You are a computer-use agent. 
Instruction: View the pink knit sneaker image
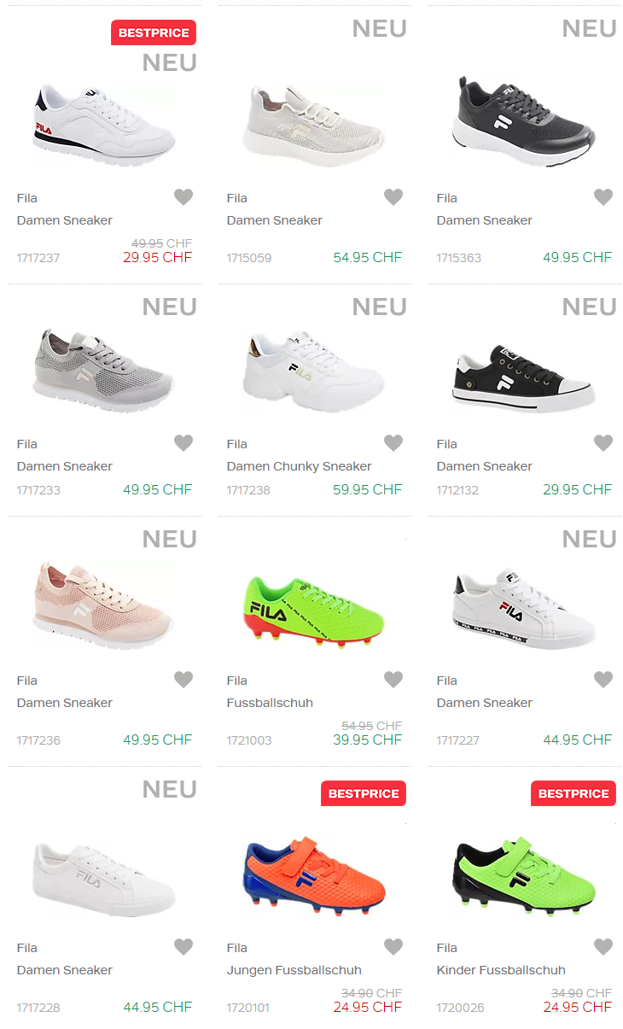point(104,609)
